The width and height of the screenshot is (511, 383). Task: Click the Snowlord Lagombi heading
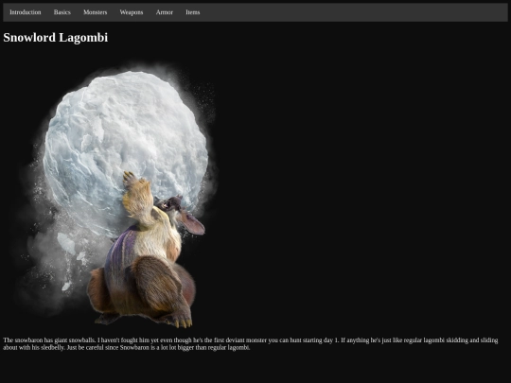(56, 38)
